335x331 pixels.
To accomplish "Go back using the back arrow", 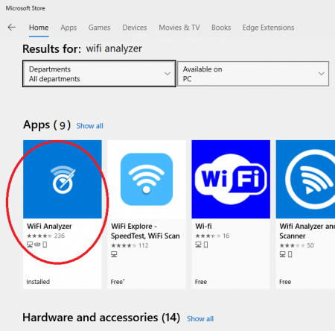I will click(x=11, y=28).
